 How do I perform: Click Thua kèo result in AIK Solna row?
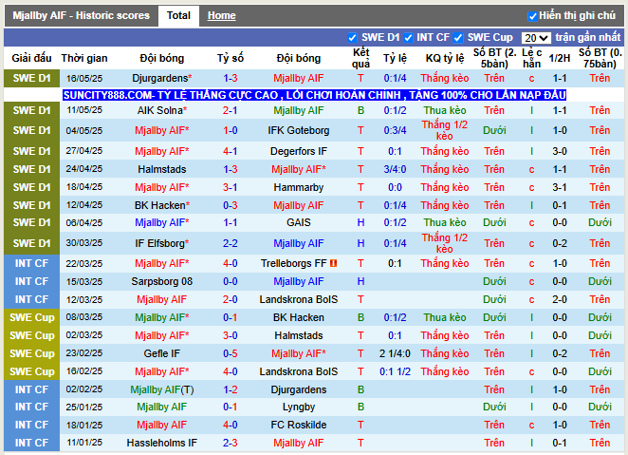(x=445, y=110)
